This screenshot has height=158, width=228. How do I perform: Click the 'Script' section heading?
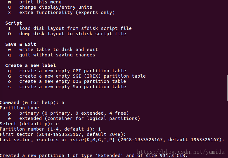pyautogui.click(x=14, y=23)
